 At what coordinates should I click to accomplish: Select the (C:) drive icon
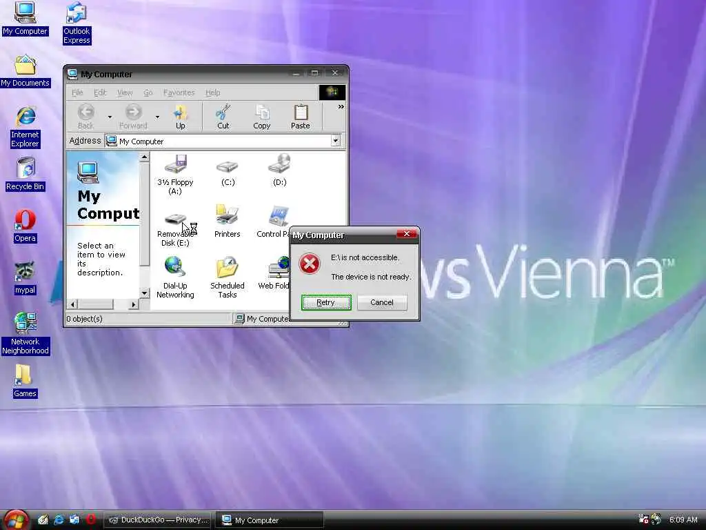228,173
